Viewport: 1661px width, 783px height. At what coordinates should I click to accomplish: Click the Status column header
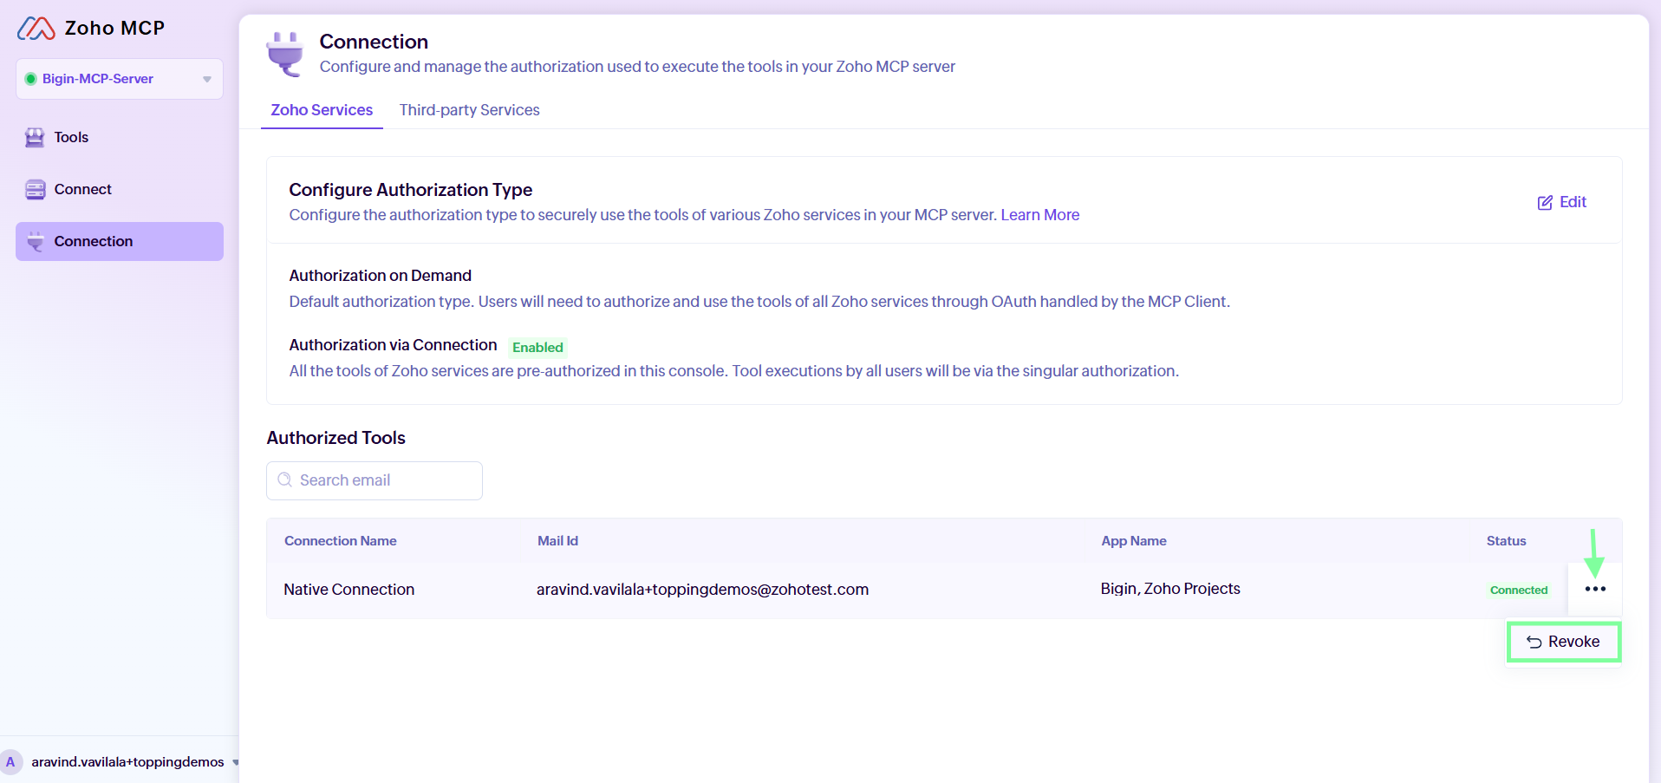pos(1506,541)
